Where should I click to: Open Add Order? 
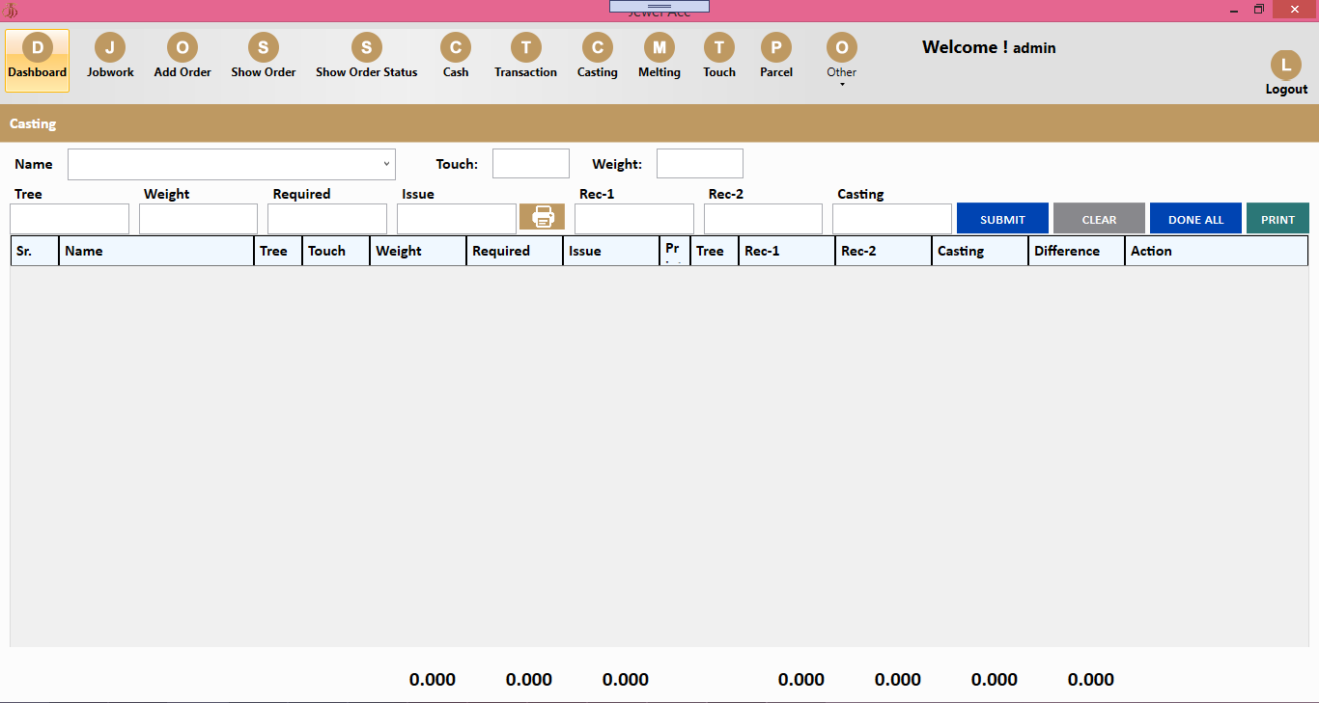182,58
